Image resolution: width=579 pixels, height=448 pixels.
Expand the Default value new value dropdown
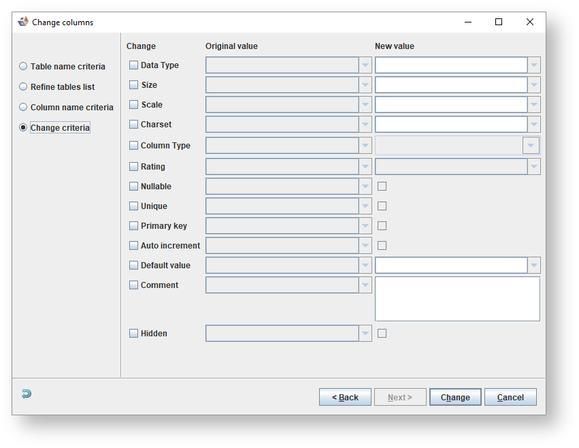534,266
